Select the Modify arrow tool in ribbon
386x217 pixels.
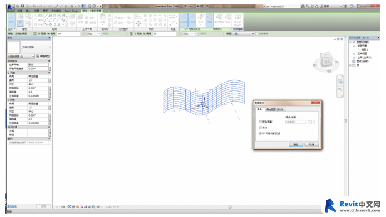pos(12,19)
